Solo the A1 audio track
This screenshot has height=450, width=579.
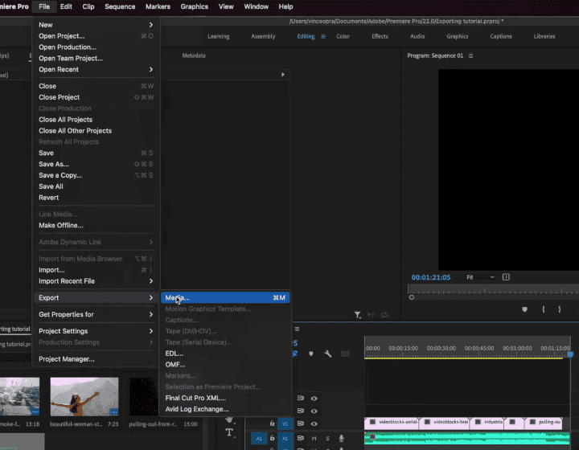(x=327, y=439)
